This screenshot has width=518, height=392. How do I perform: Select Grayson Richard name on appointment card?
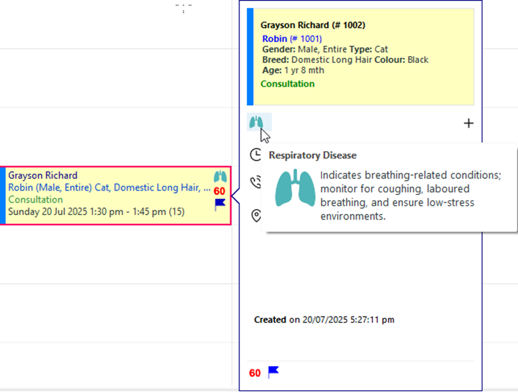[x=43, y=175]
